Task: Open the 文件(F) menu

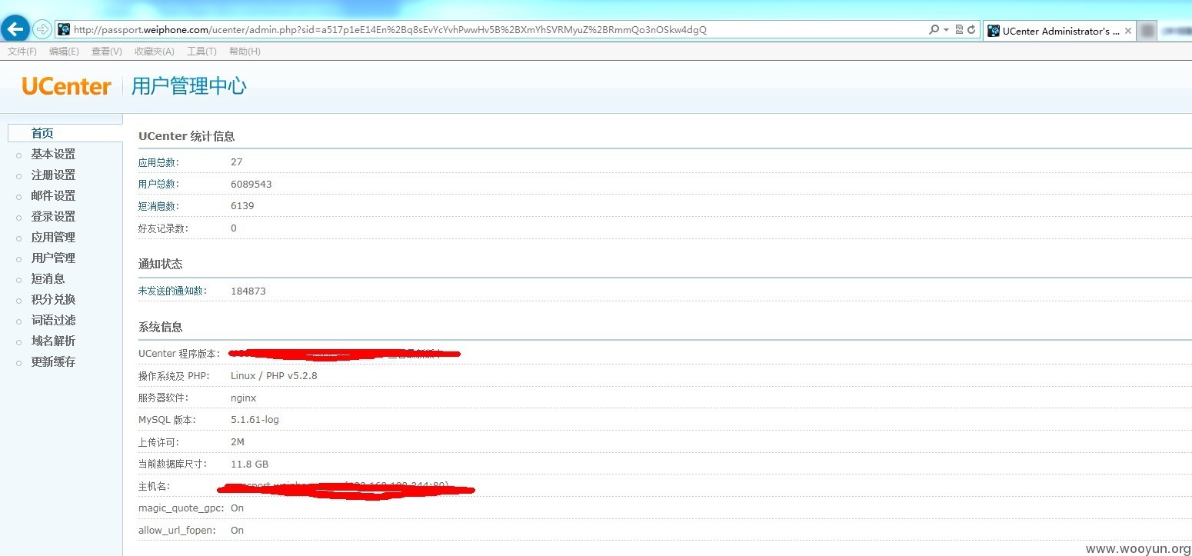Action: [x=22, y=52]
